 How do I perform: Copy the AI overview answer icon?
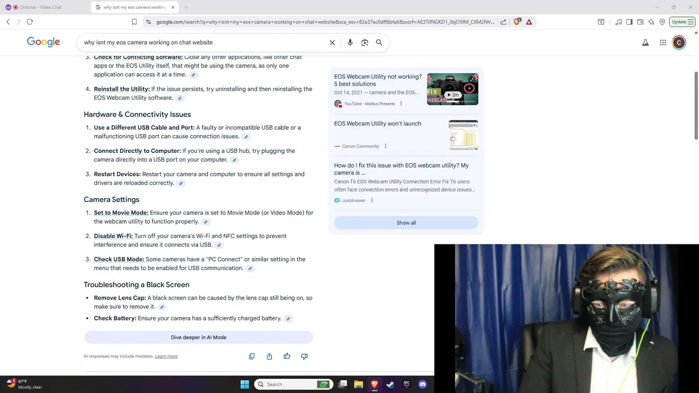pos(252,356)
